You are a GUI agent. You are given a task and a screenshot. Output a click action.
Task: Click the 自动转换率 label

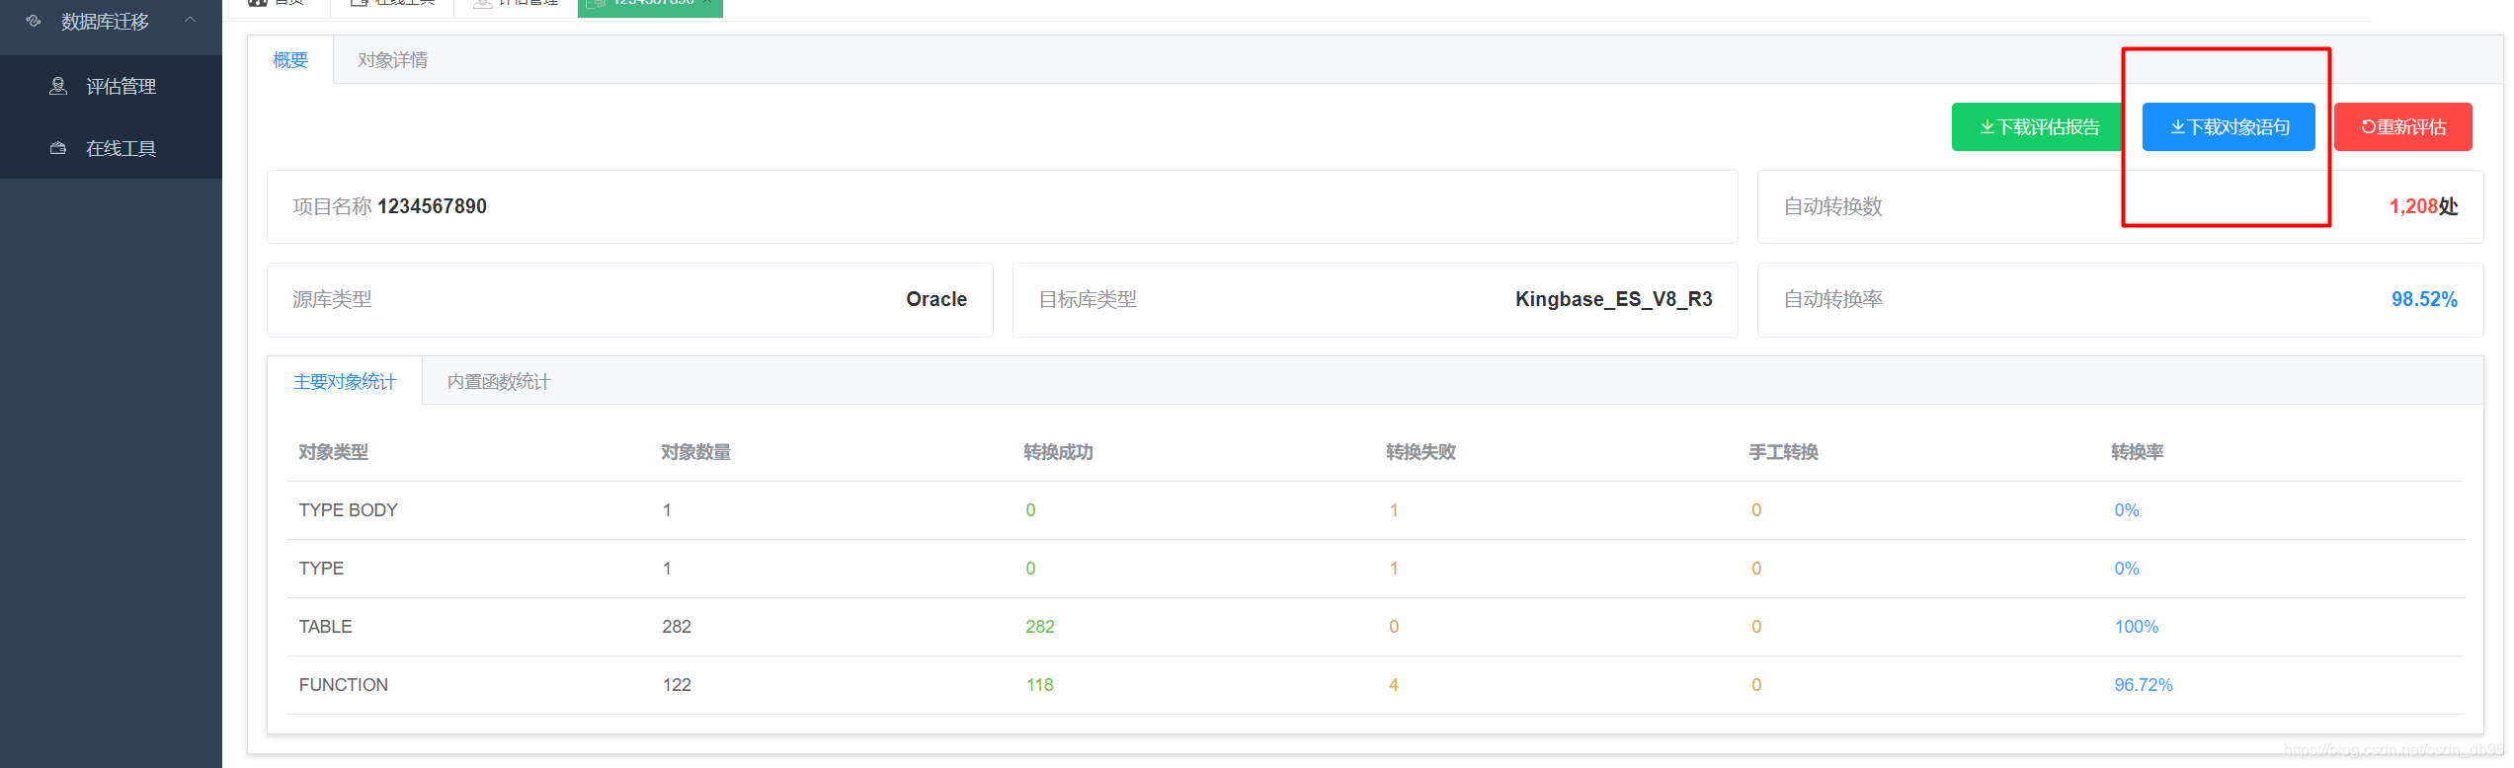point(1832,299)
